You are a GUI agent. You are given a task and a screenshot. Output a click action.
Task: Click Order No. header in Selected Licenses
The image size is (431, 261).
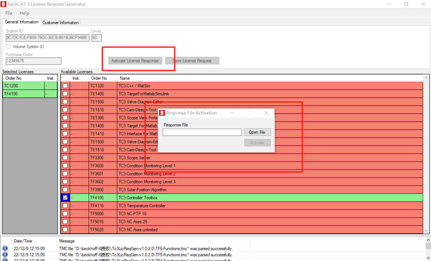click(x=24, y=78)
